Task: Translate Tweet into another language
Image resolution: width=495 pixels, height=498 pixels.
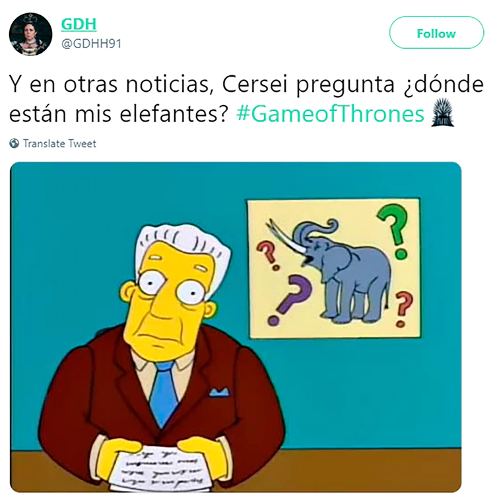Action: click(59, 143)
